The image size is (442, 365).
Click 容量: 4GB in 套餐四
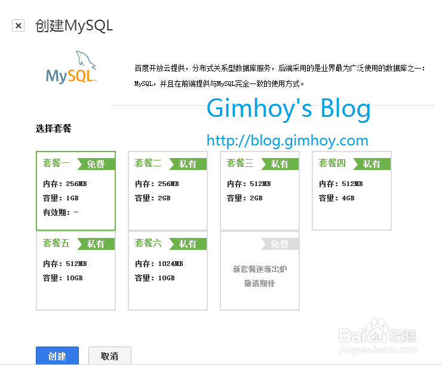tap(336, 198)
